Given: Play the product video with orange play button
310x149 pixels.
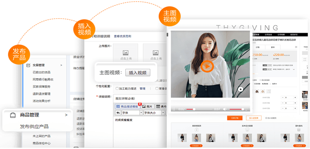Looking at the screenshot, I should [x=207, y=66].
